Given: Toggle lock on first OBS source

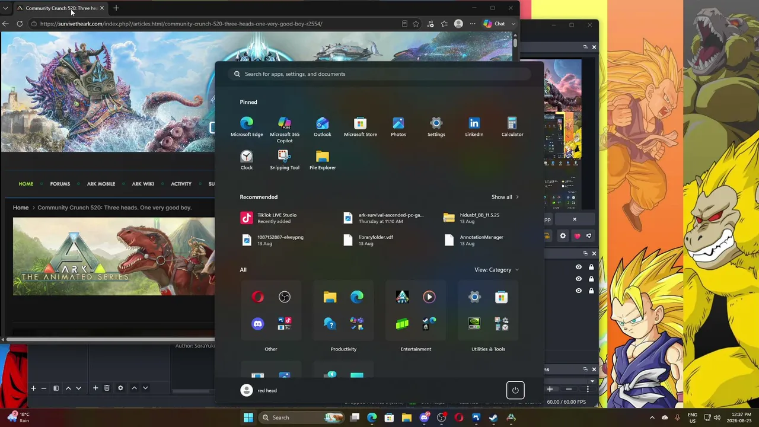Looking at the screenshot, I should tap(591, 267).
